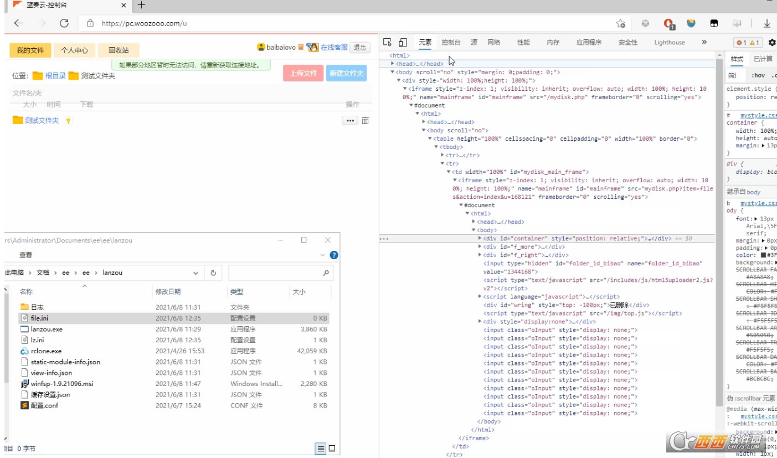The height and width of the screenshot is (458, 777).
Task: Switch to 网络 DevTools tab
Action: click(493, 42)
